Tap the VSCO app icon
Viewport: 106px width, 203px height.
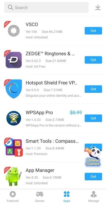tap(14, 31)
